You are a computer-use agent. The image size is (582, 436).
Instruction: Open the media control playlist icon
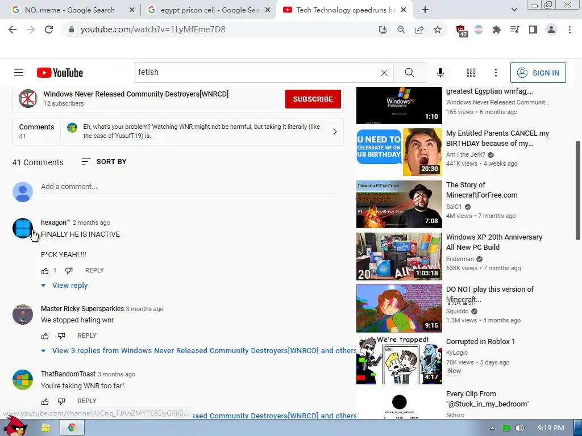(514, 30)
